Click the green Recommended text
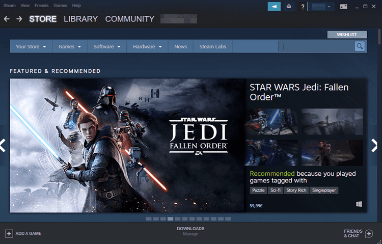 pyautogui.click(x=272, y=174)
